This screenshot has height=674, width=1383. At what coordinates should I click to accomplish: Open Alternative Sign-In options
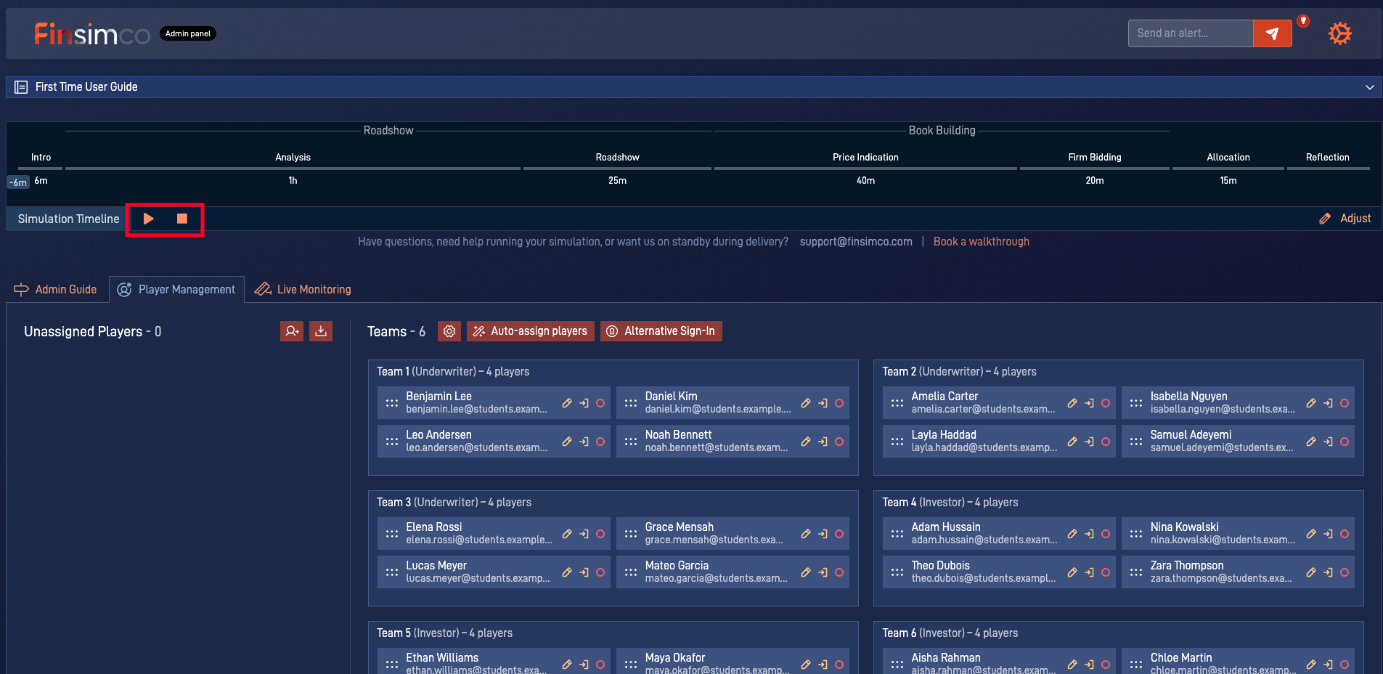661,331
